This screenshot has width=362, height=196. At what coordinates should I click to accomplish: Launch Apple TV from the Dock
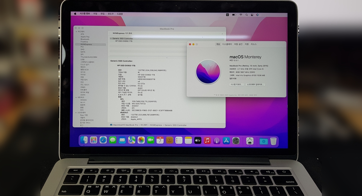pos(198,140)
